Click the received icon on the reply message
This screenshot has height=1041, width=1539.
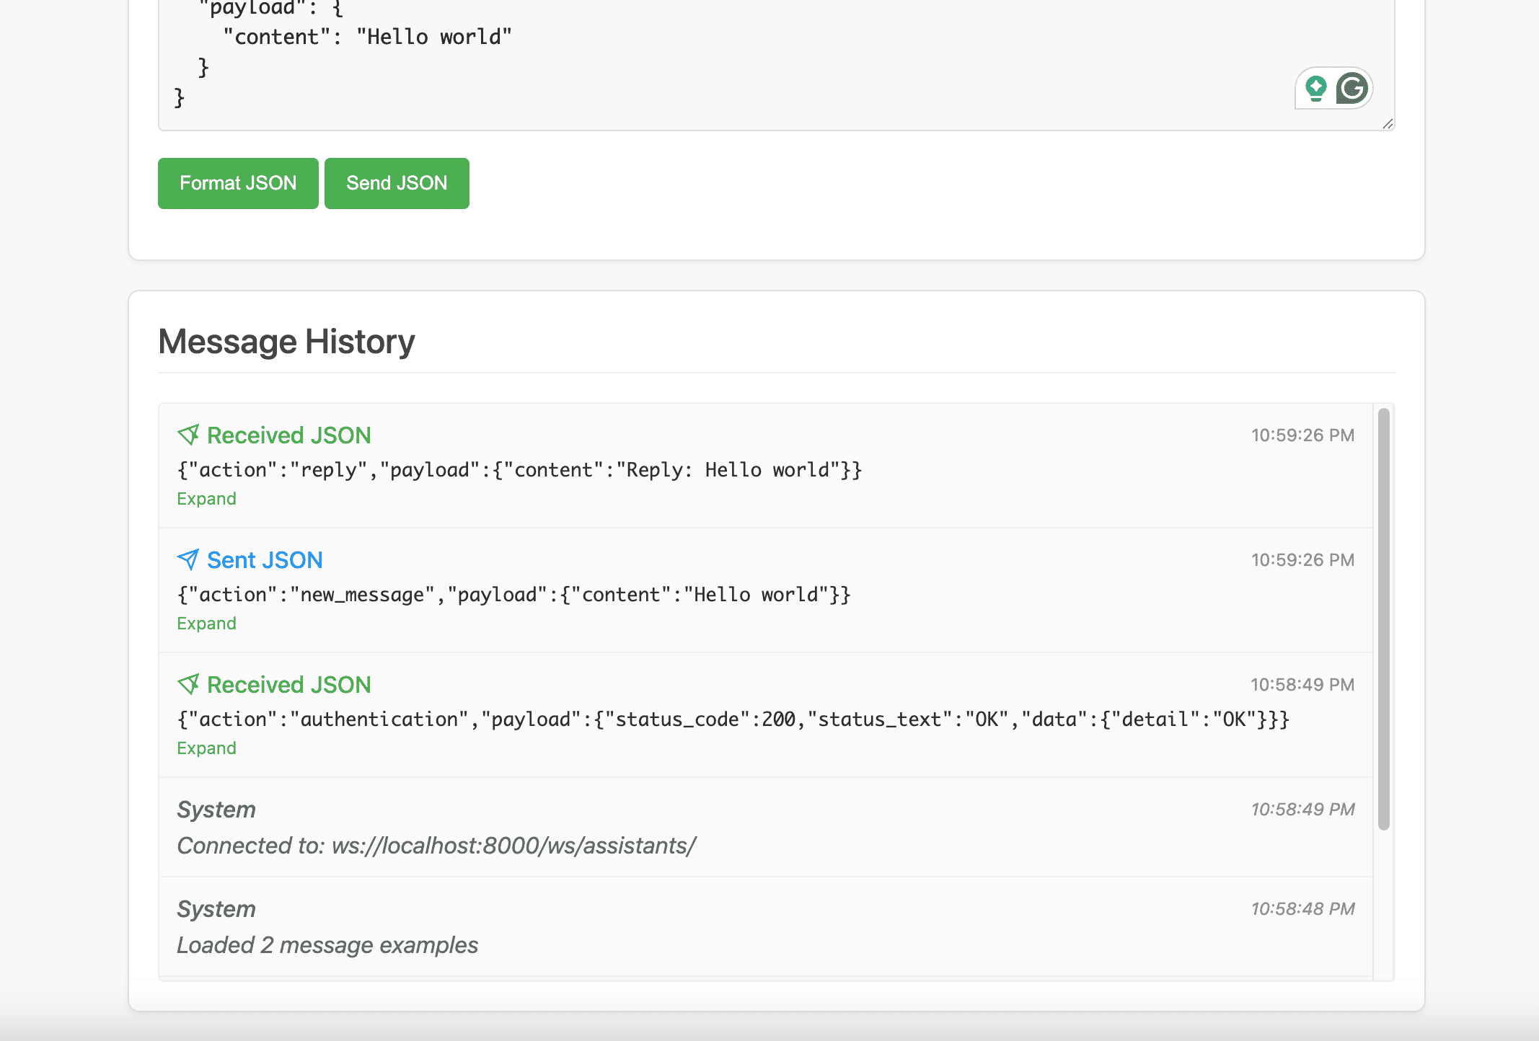188,435
